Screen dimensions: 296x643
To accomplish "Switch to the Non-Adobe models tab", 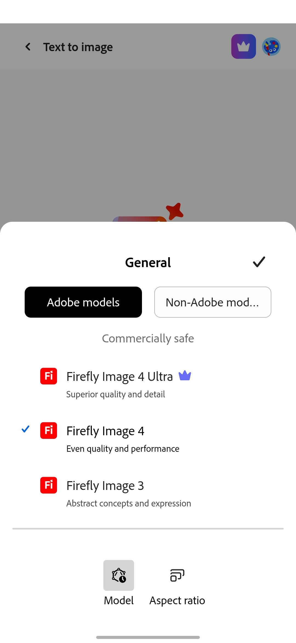I will click(213, 302).
